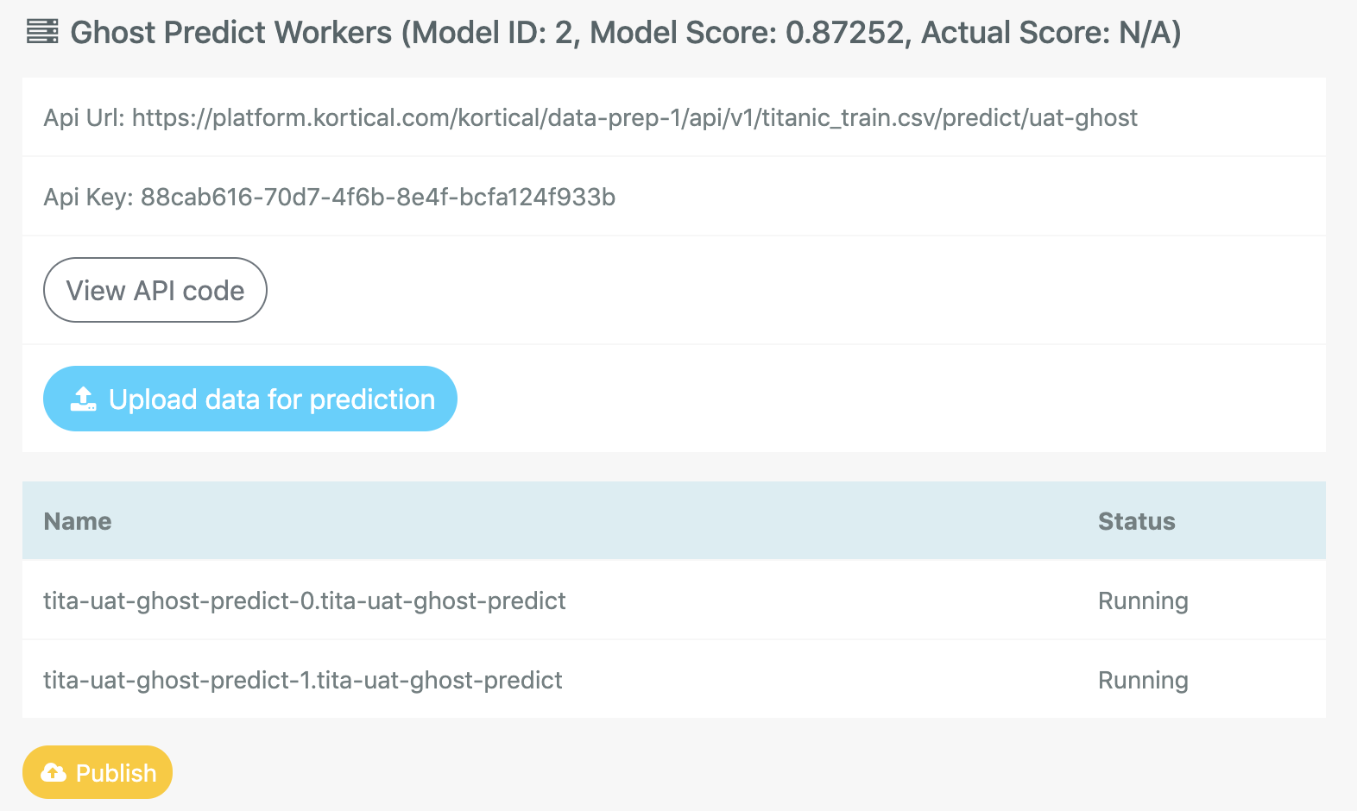The width and height of the screenshot is (1357, 811).
Task: Click the Api Key label
Action: coord(88,197)
